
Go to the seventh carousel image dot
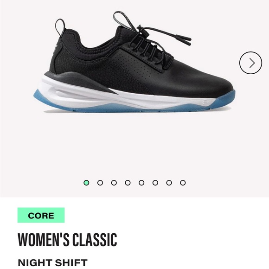pos(169,183)
